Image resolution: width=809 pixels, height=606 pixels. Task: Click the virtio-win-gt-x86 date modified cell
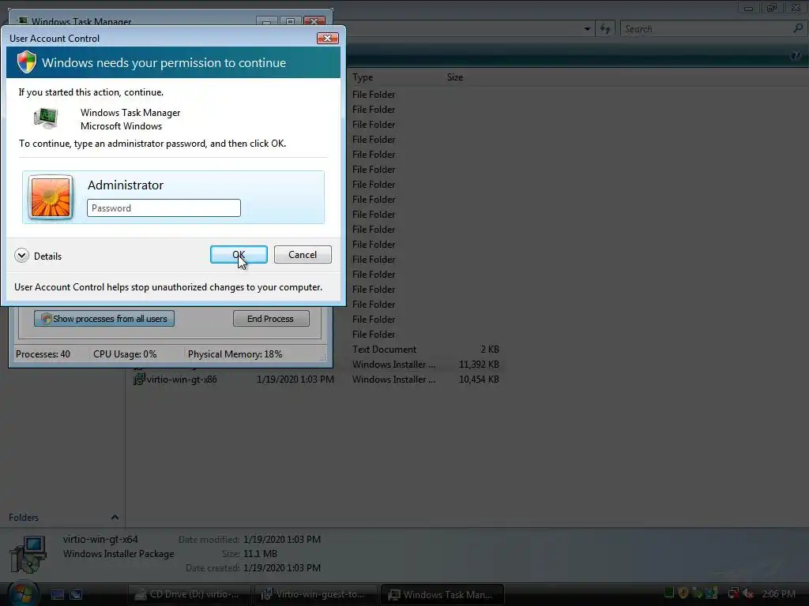point(295,380)
